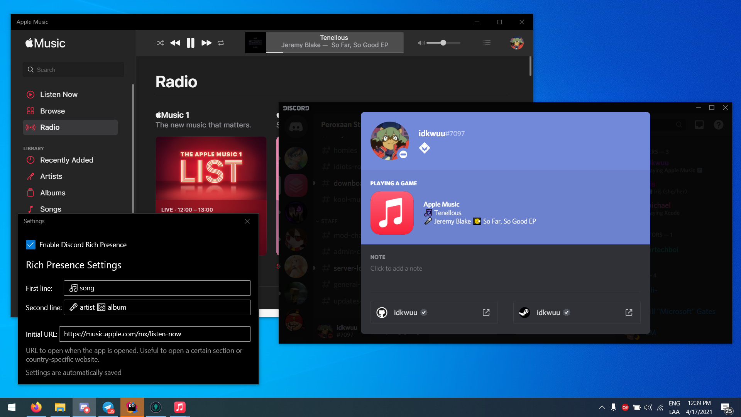Focus the Apple Music search field
The height and width of the screenshot is (417, 741).
coord(73,69)
